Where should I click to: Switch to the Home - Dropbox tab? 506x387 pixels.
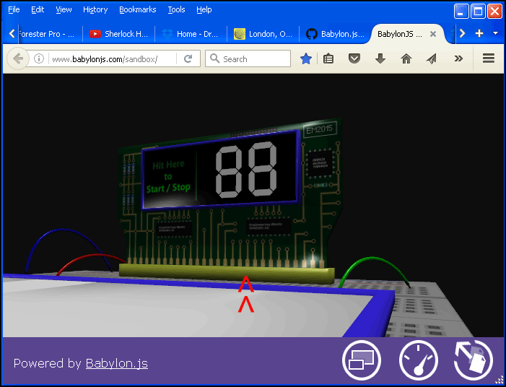pos(191,33)
